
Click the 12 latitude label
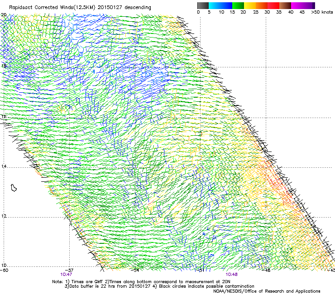[x=4, y=216]
